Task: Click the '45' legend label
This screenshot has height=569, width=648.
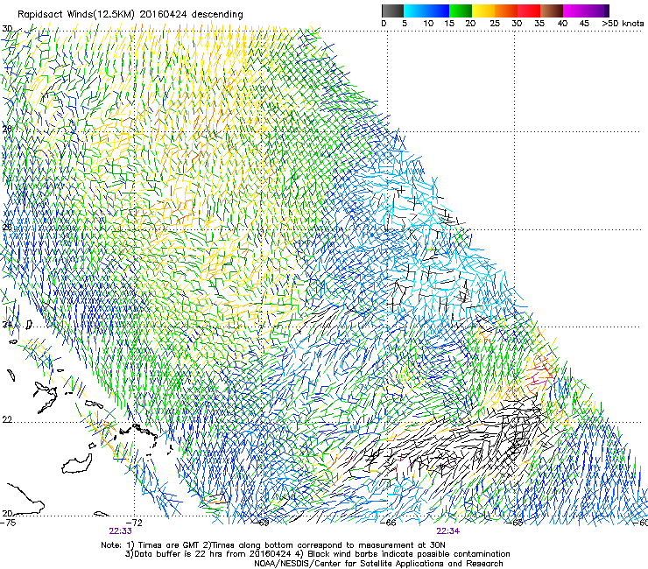Action: [x=584, y=24]
